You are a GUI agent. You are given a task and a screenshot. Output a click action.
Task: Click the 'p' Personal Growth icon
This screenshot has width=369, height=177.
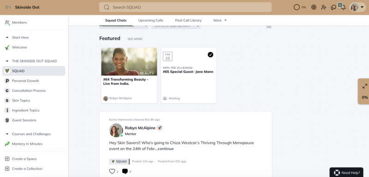[7, 81]
